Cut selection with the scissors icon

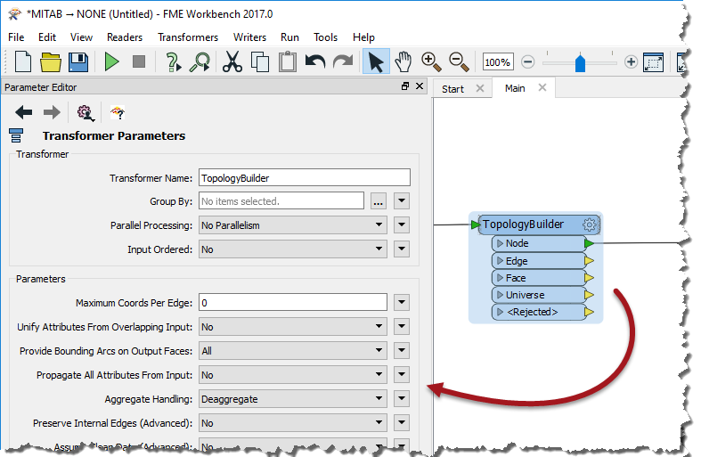[x=232, y=61]
